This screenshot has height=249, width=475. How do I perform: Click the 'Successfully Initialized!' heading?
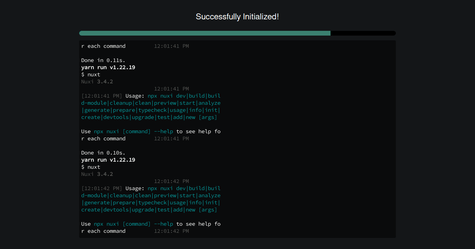[x=237, y=17]
